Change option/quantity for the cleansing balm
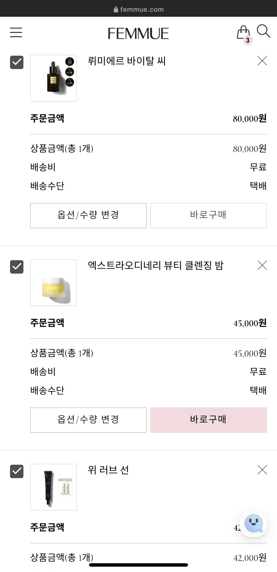The width and height of the screenshot is (277, 572). [x=88, y=420]
